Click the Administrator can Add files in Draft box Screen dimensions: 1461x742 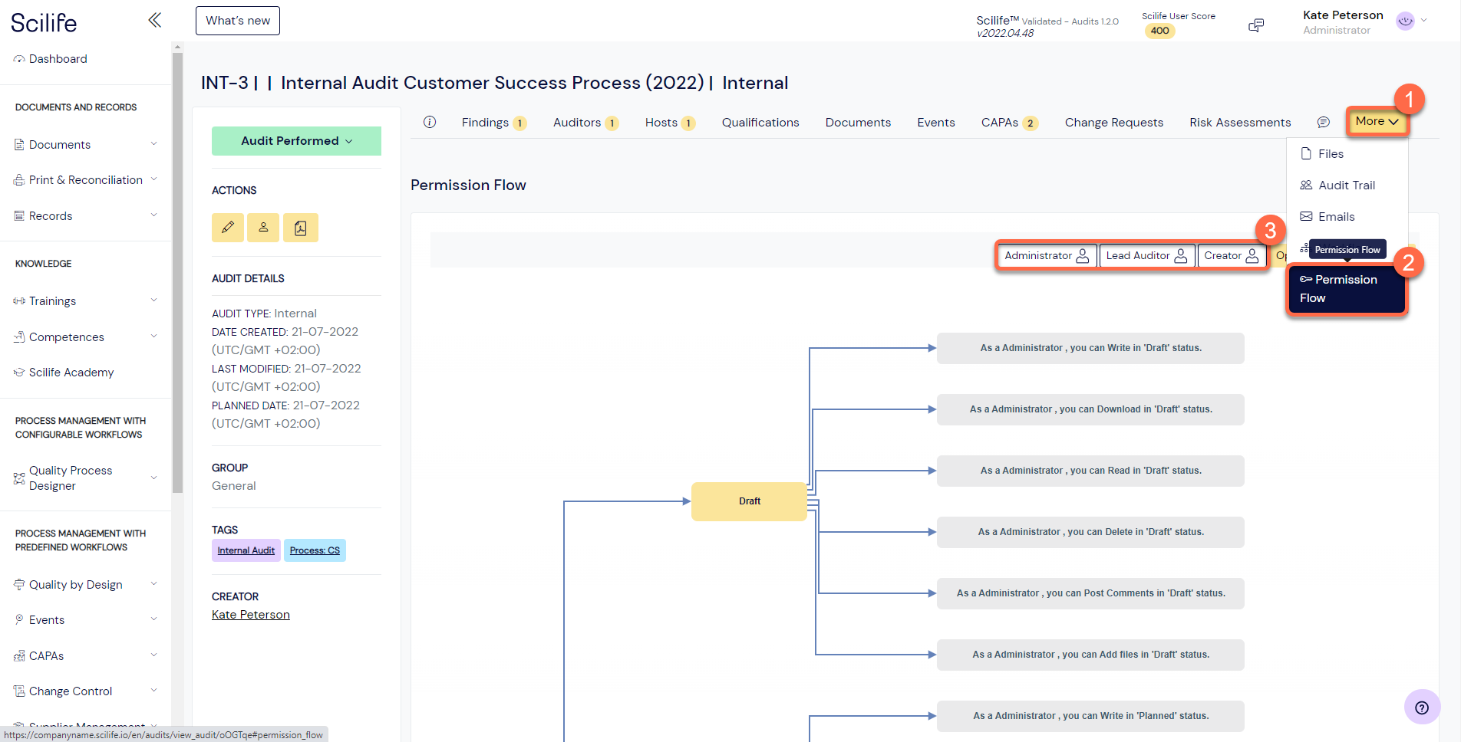click(1090, 655)
